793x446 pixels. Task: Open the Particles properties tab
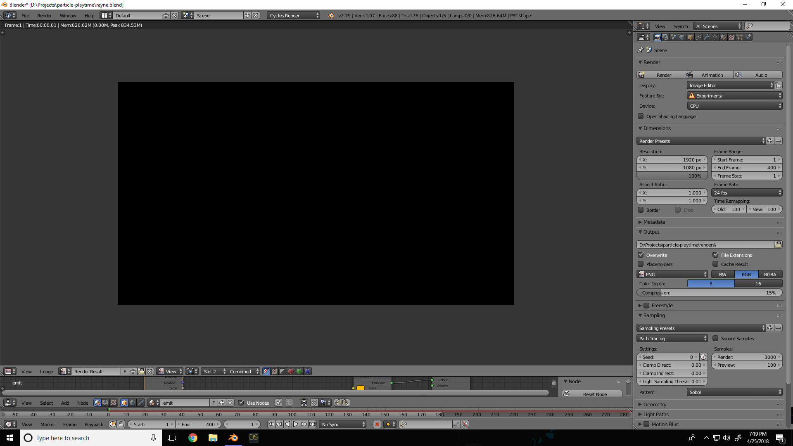pyautogui.click(x=740, y=37)
